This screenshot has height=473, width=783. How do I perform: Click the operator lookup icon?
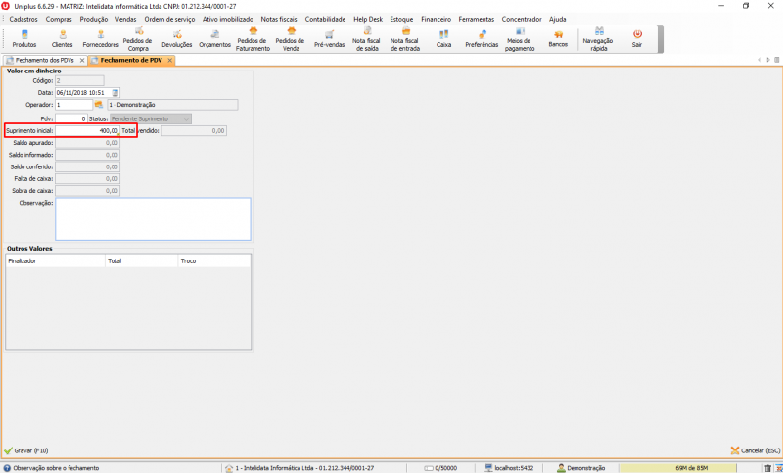coord(99,104)
